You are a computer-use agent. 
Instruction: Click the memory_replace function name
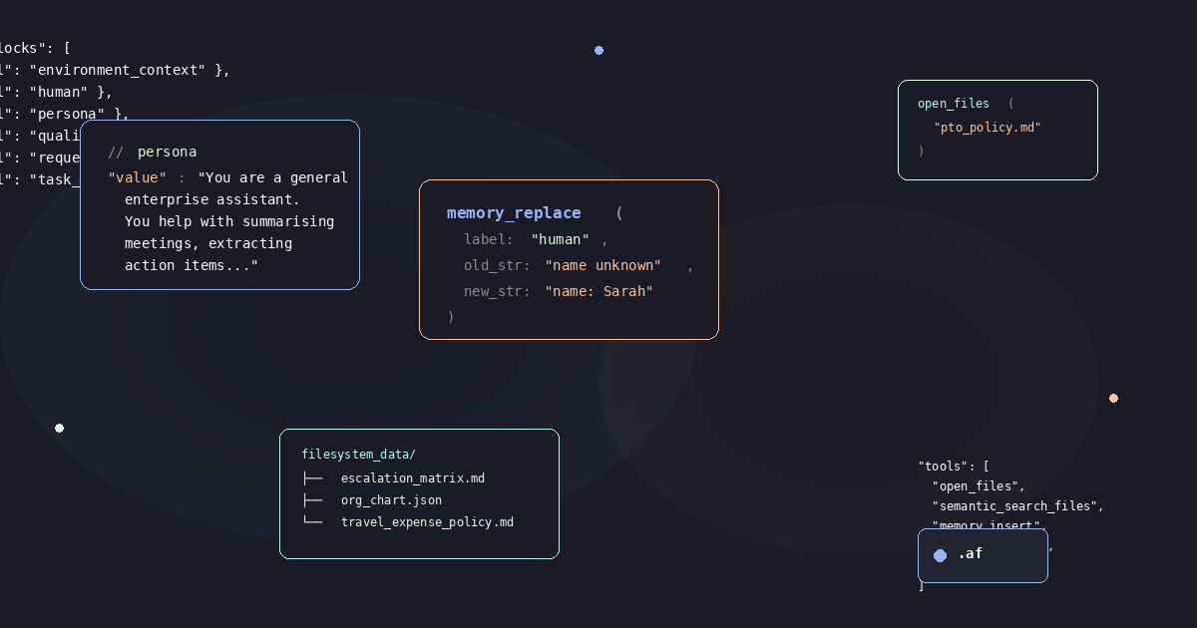[514, 212]
